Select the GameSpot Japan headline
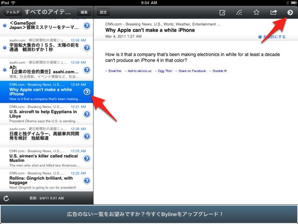The height and width of the screenshot is (224, 298). [44, 25]
